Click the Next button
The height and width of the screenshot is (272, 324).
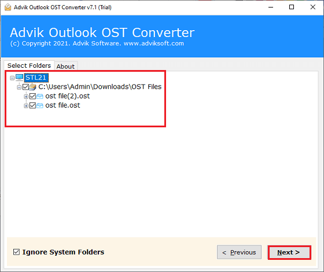(x=289, y=252)
